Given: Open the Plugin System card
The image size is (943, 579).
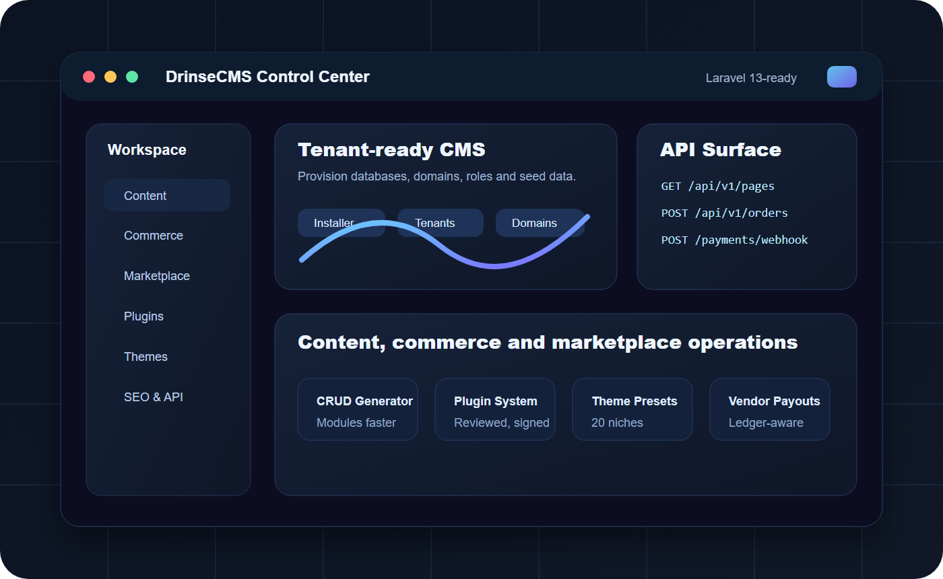Looking at the screenshot, I should (x=495, y=409).
